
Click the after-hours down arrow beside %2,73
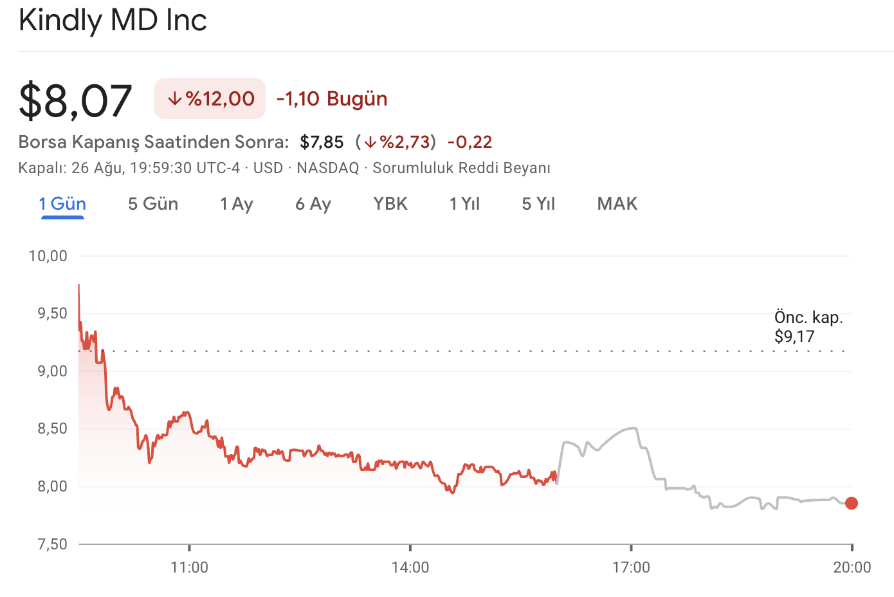tap(370, 142)
